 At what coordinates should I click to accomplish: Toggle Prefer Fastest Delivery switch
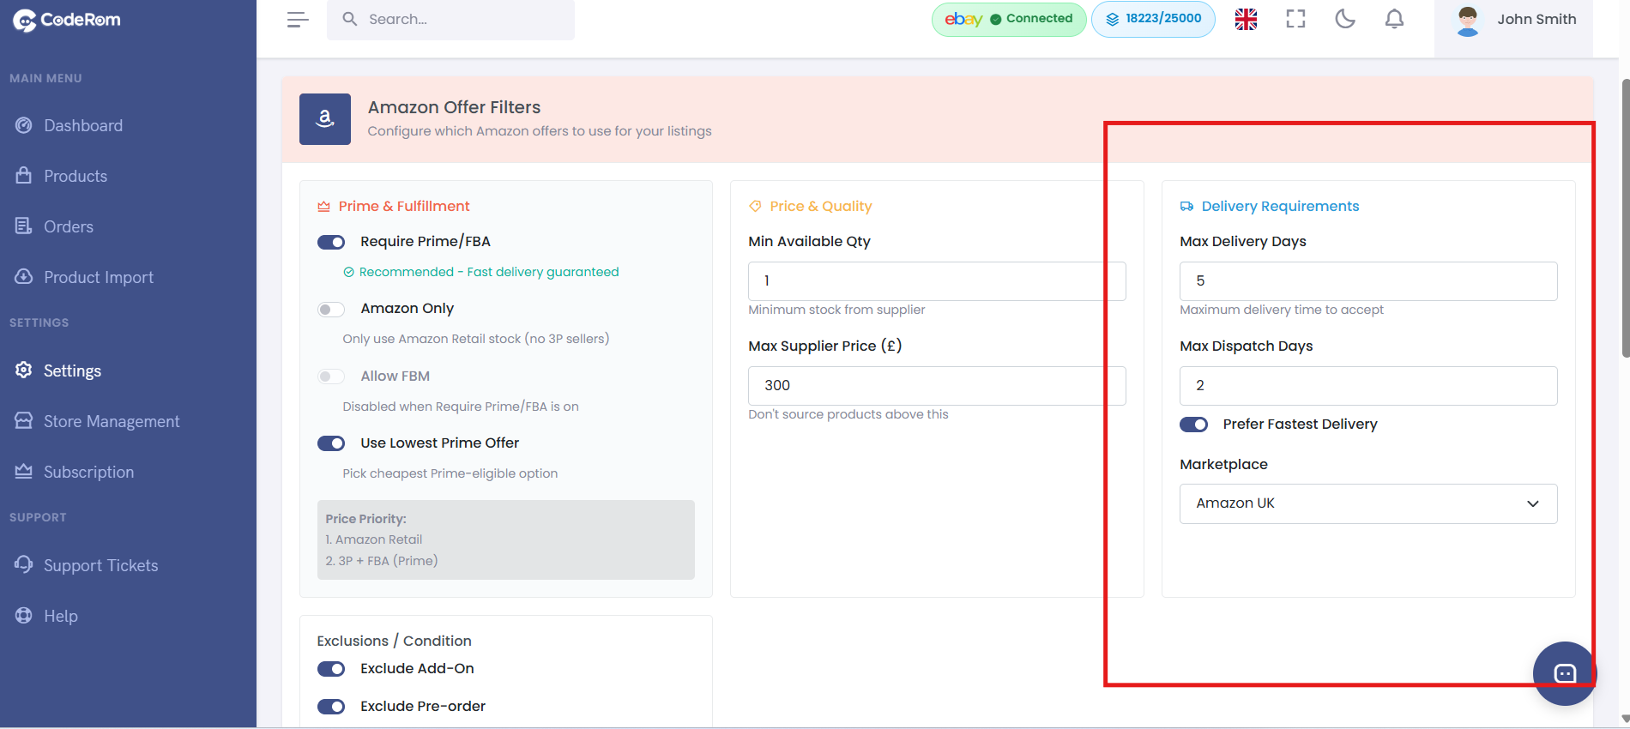1193,425
